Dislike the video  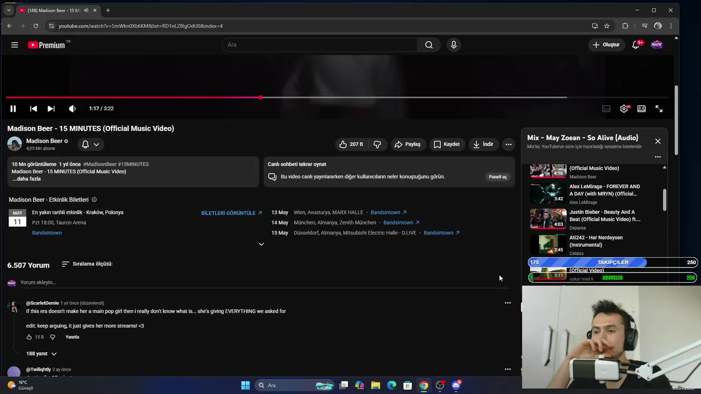[x=377, y=144]
